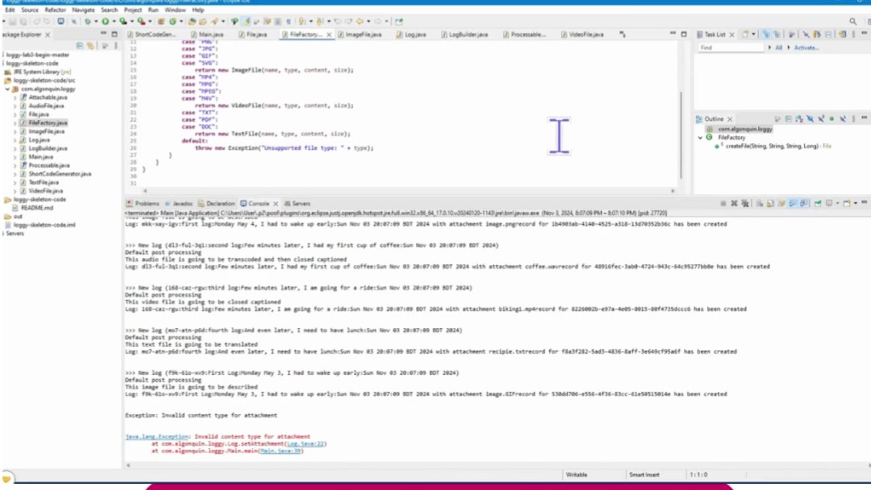871x490 pixels.
Task: Toggle Focus on Workweek in Task List
Action: click(791, 34)
